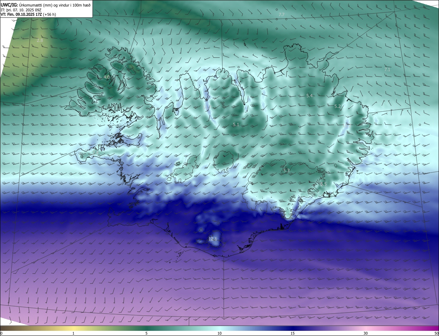Click the 5.4 value label on the map
The image size is (439, 336).
click(309, 96)
